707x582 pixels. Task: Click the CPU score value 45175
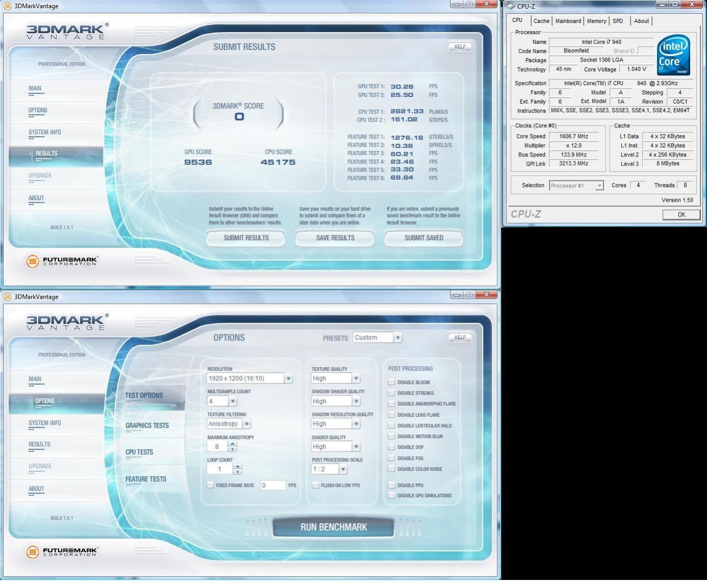click(x=278, y=162)
